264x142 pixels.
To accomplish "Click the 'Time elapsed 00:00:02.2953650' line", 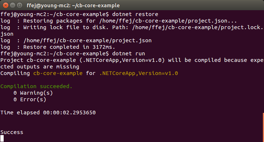I will [48, 113].
